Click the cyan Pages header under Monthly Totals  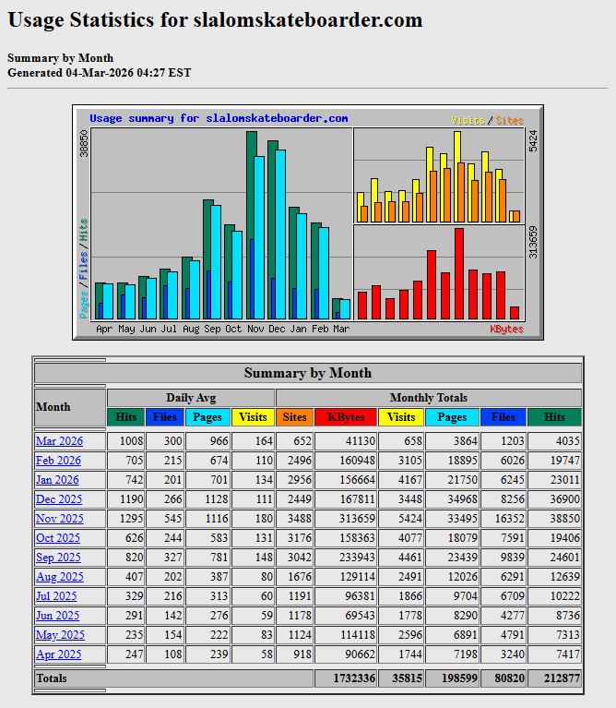(452, 417)
